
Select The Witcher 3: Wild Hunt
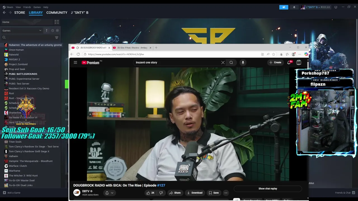(23, 176)
